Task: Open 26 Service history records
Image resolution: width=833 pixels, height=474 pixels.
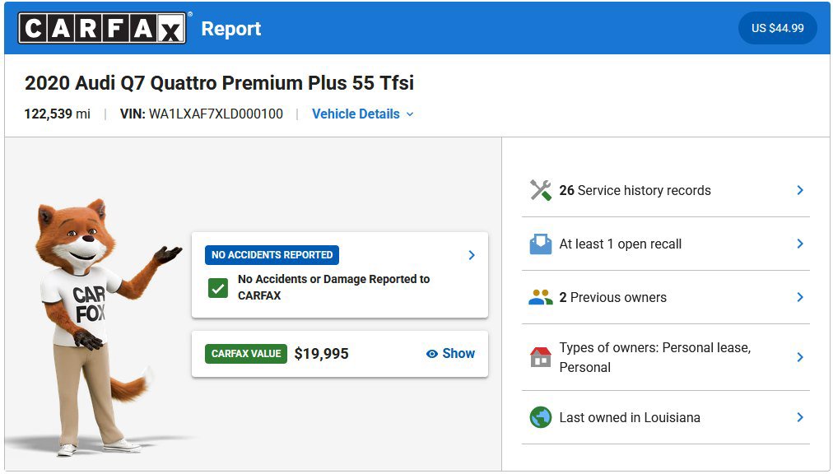Action: (666, 190)
